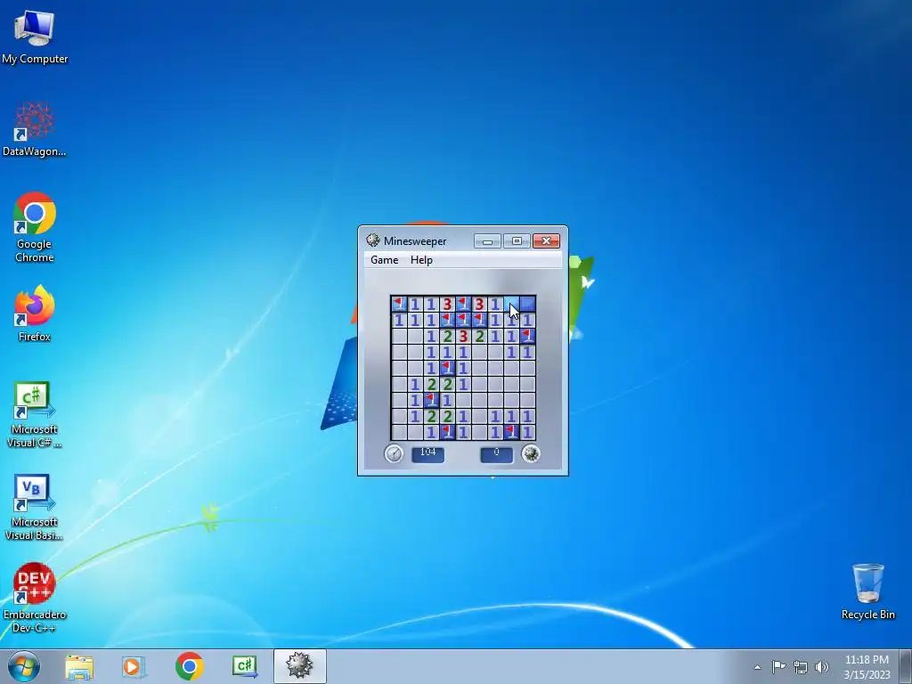
Task: Open Google Chrome from the taskbar
Action: coord(189,666)
